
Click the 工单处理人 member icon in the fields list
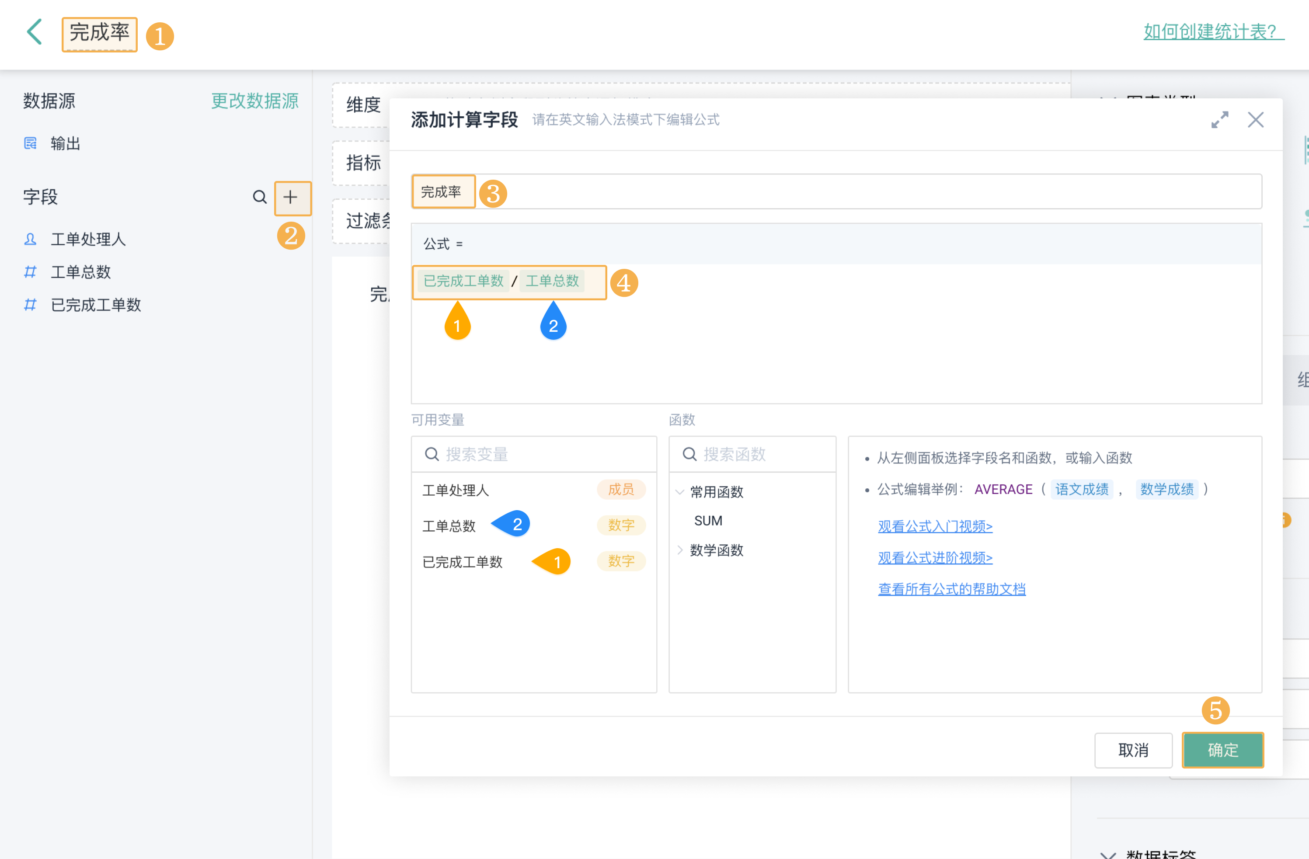click(30, 239)
